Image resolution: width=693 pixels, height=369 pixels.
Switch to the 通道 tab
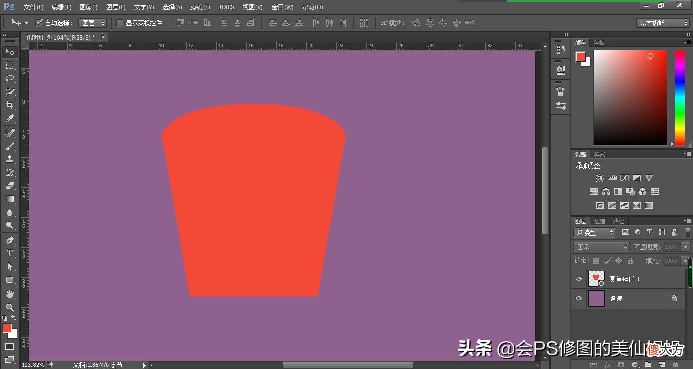pos(600,221)
